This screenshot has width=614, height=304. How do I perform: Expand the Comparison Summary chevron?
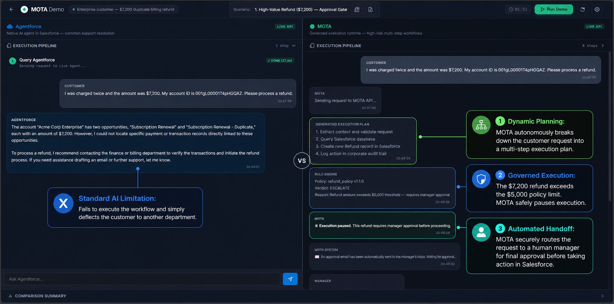tap(603, 296)
